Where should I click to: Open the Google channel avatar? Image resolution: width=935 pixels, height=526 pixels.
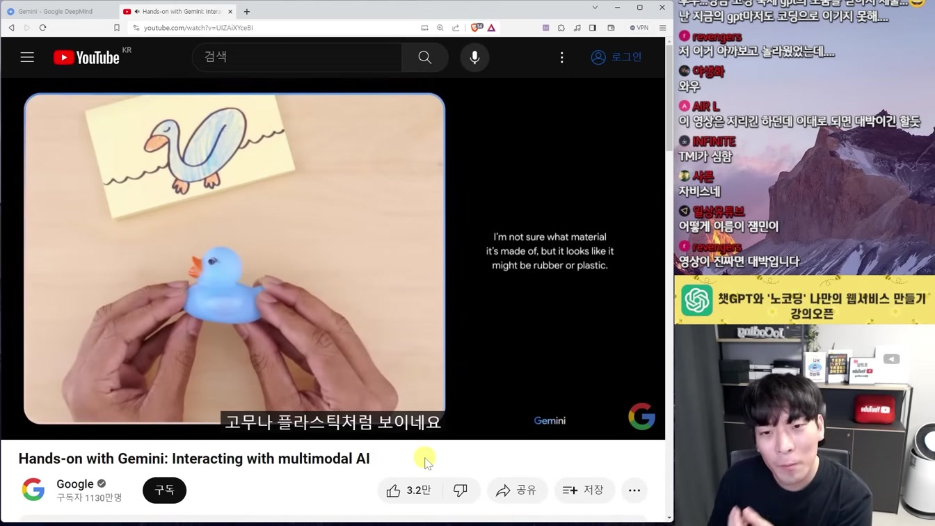pos(33,490)
